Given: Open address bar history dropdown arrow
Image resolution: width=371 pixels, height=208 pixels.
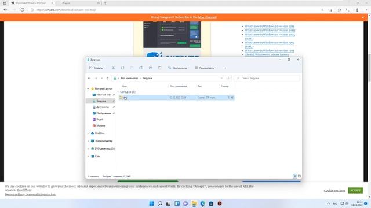Looking at the screenshot, I should (x=221, y=78).
